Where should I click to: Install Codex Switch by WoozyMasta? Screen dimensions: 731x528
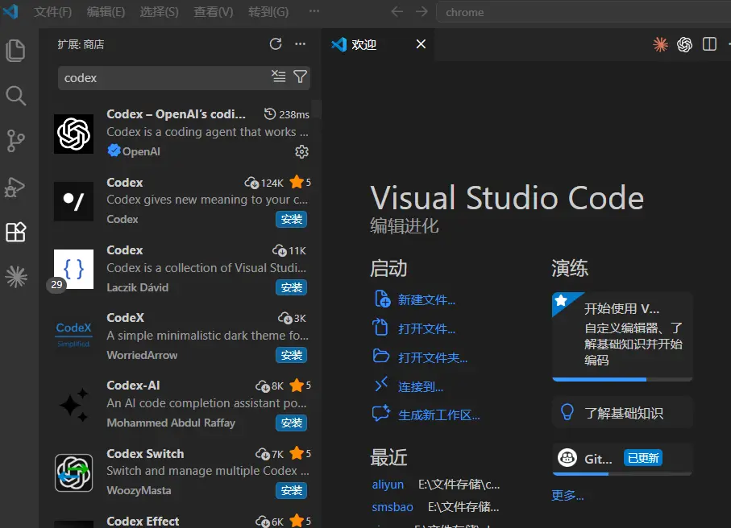[292, 491]
